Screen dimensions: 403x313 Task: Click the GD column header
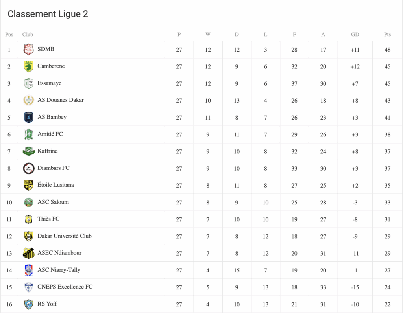[x=355, y=35]
